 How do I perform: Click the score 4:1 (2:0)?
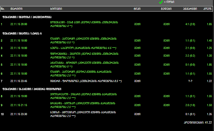click(190, 24)
